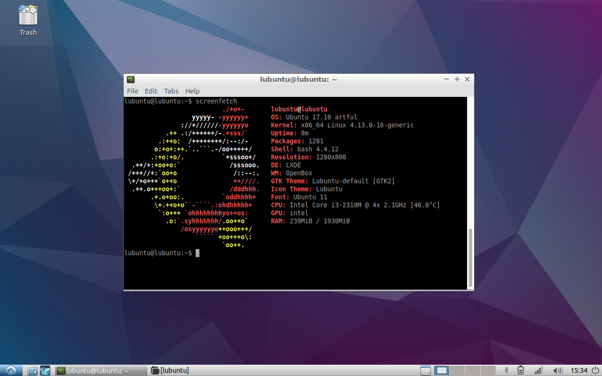Switch to the fourth desktop in the pager

pos(487,370)
